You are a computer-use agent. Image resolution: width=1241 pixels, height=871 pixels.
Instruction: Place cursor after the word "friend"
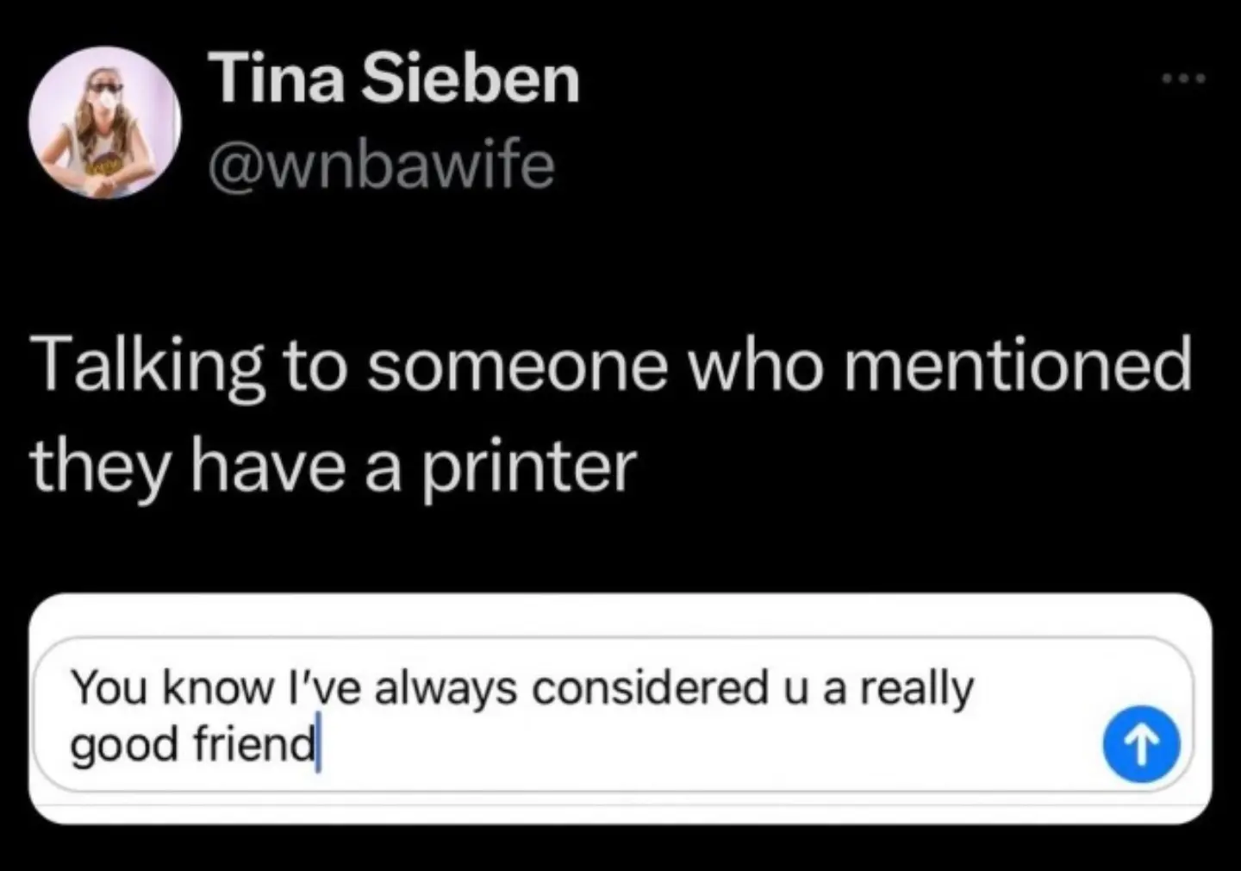coord(317,744)
